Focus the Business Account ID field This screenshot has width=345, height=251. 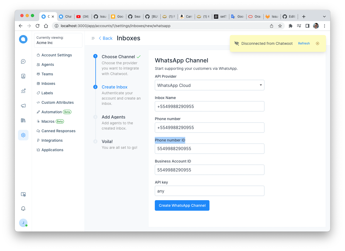click(x=209, y=170)
